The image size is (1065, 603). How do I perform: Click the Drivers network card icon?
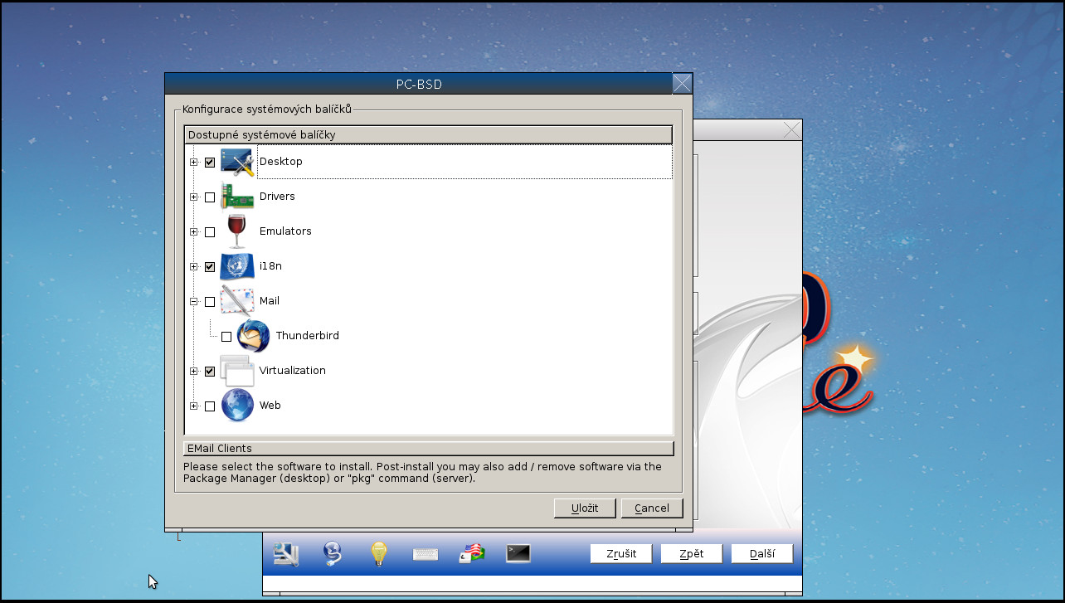point(236,196)
